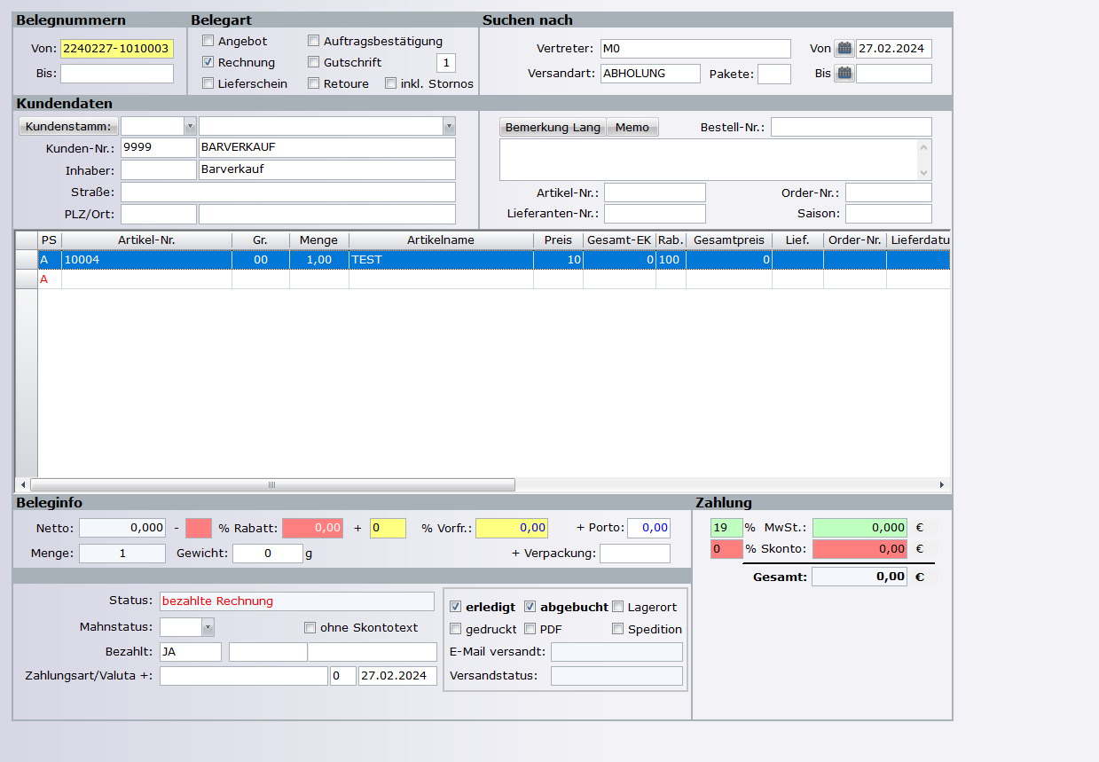1099x762 pixels.
Task: Click the yellow Vorfr. amount field
Action: pyautogui.click(x=512, y=528)
